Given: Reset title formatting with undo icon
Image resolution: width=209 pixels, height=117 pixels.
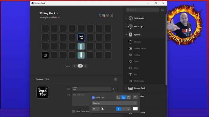Looking at the screenshot, I should (x=135, y=97).
